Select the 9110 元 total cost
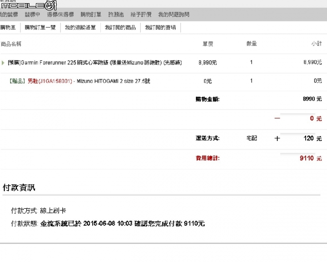Viewport: 327px width, 262px height. coord(311,158)
